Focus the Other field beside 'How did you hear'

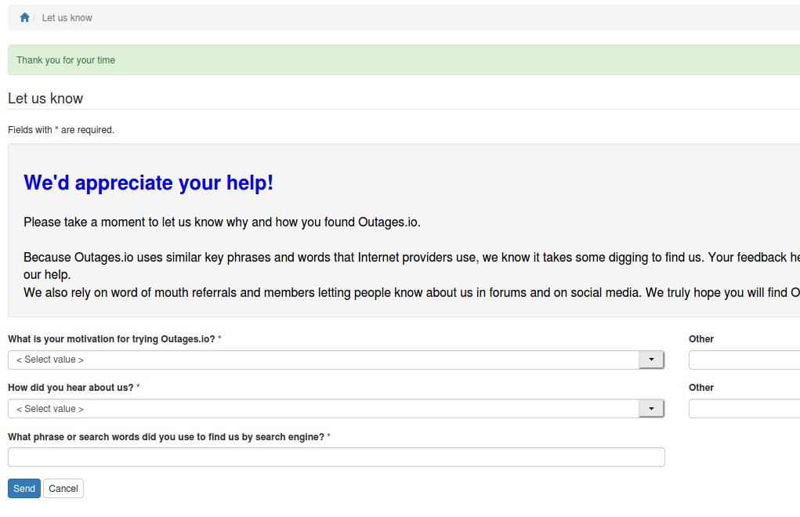pyautogui.click(x=744, y=409)
